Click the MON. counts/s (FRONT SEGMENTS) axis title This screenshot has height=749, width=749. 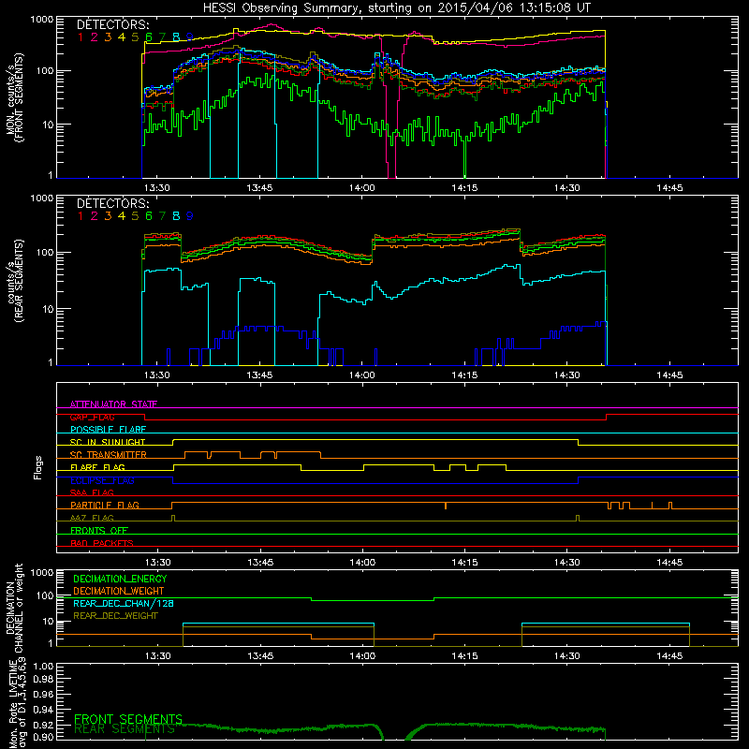(x=14, y=97)
